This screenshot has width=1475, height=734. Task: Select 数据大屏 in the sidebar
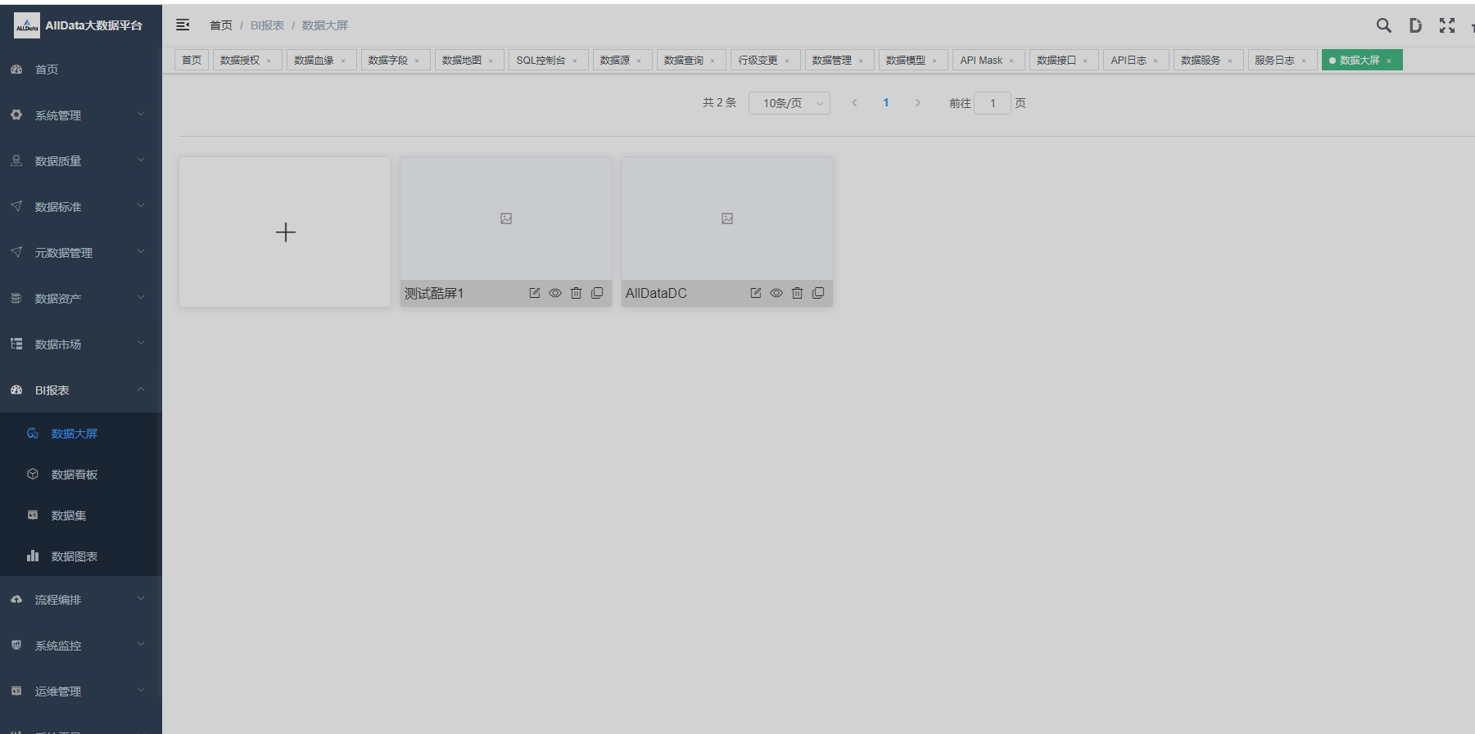[81, 434]
